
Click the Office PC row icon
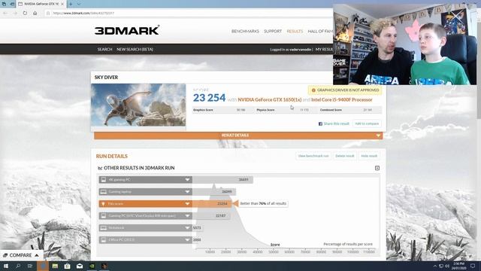[x=104, y=239]
